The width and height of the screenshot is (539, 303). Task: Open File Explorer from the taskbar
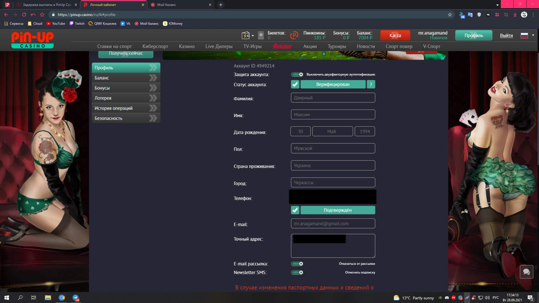tap(48, 298)
